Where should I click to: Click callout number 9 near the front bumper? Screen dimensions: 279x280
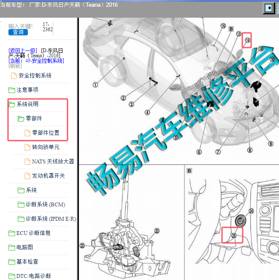(x=271, y=144)
